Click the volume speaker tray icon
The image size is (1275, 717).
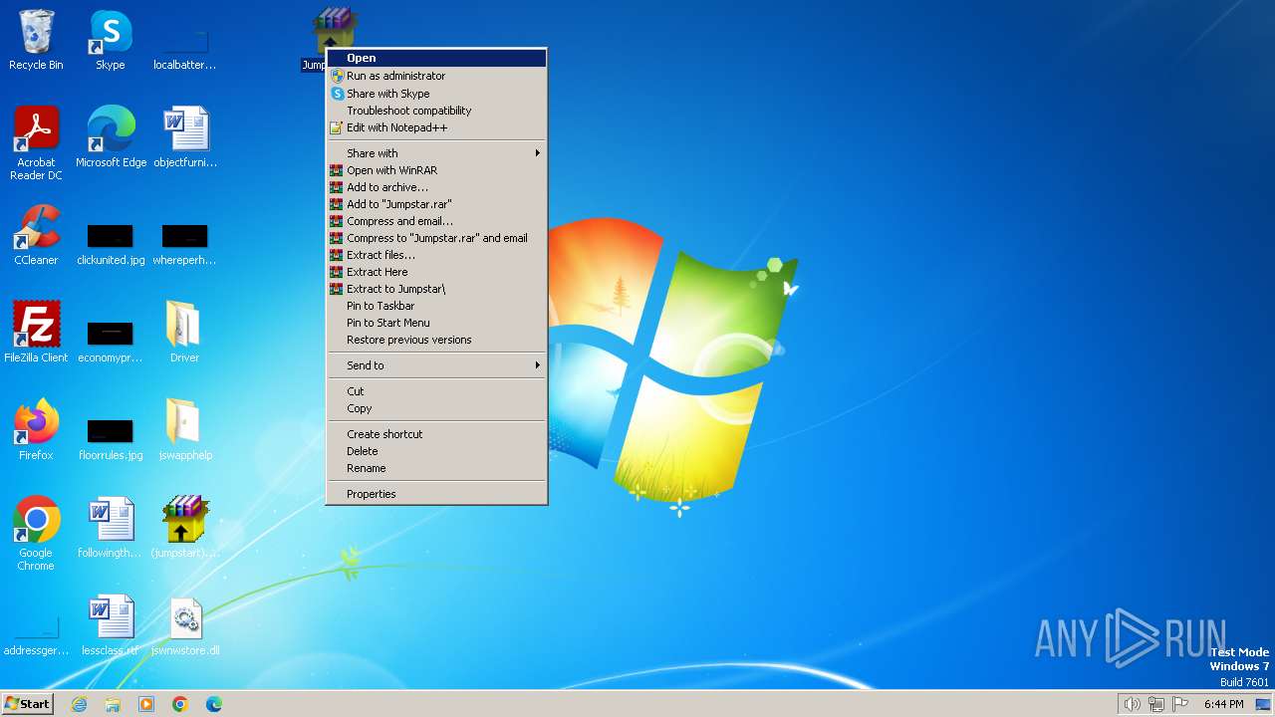[x=1132, y=704]
